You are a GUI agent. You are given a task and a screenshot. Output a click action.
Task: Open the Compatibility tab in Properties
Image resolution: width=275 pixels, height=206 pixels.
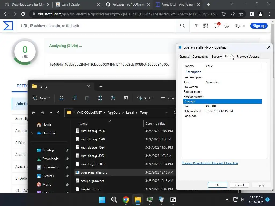click(200, 57)
